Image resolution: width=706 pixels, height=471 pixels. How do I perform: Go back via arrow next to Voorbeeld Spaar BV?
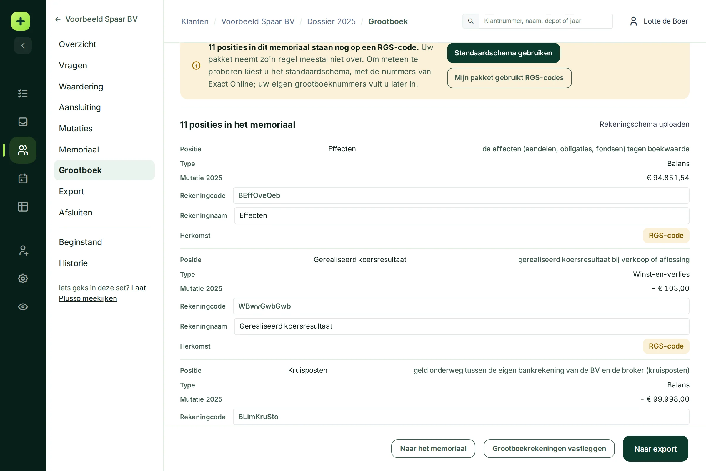(58, 19)
